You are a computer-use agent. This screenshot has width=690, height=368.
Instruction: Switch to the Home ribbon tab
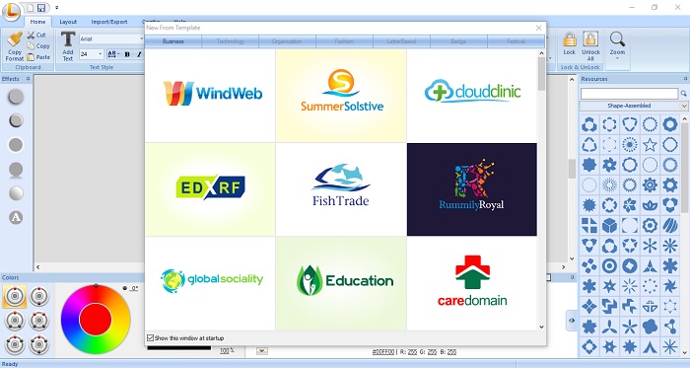pyautogui.click(x=37, y=22)
